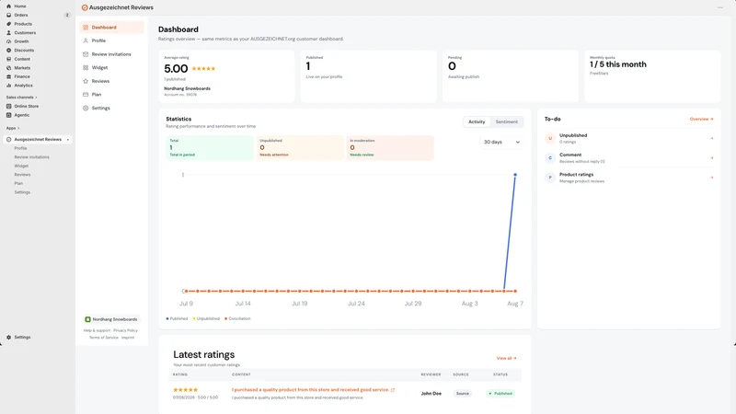Image resolution: width=736 pixels, height=414 pixels.
Task: Click the Orders inbox icon
Action: click(x=8, y=15)
